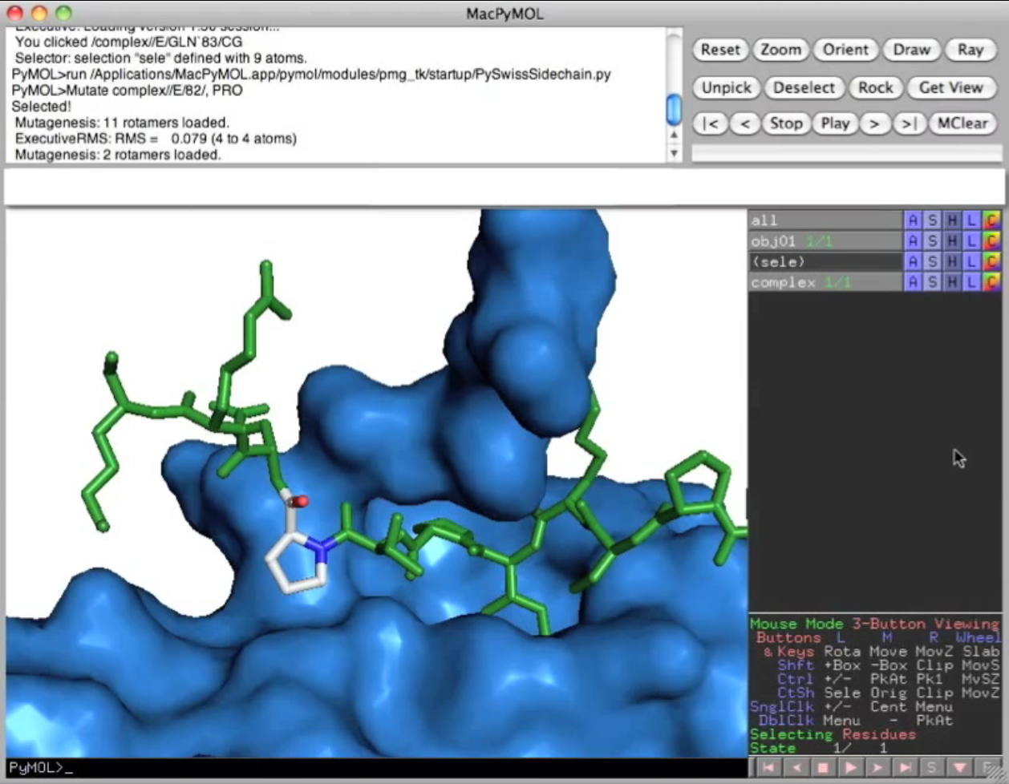This screenshot has width=1009, height=784.
Task: Open the Hide menu for (sele)
Action: 952,261
